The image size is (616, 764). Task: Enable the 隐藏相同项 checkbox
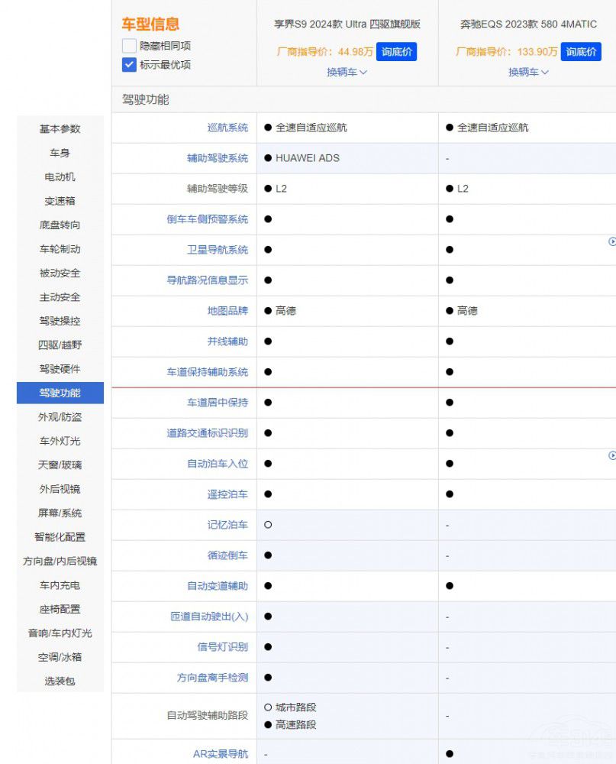coord(127,46)
